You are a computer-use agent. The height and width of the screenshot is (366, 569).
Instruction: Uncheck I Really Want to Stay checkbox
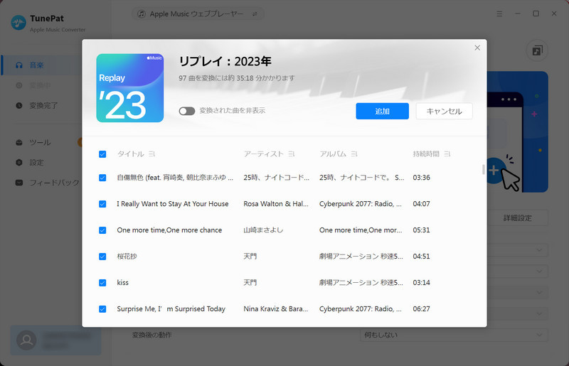pos(102,204)
